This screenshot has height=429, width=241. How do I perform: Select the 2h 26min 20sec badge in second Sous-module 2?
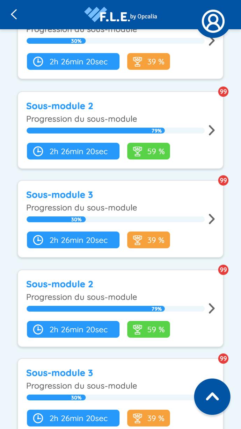coord(73,329)
